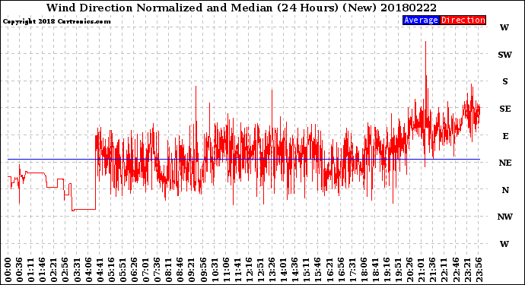Image resolution: width=525 pixels, height=285 pixels.
Task: Click the '11:06' time axis label
Action: pos(226,270)
